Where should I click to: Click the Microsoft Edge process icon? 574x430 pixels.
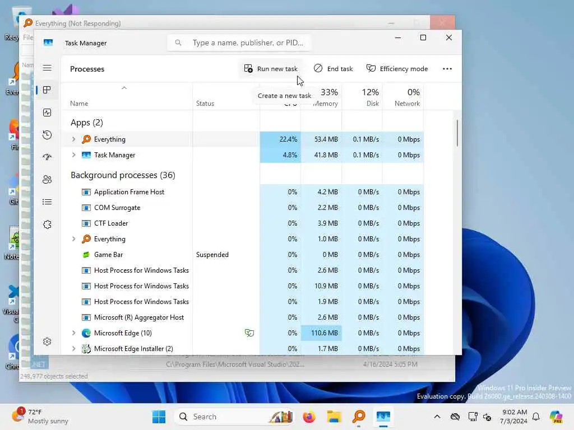coord(86,333)
